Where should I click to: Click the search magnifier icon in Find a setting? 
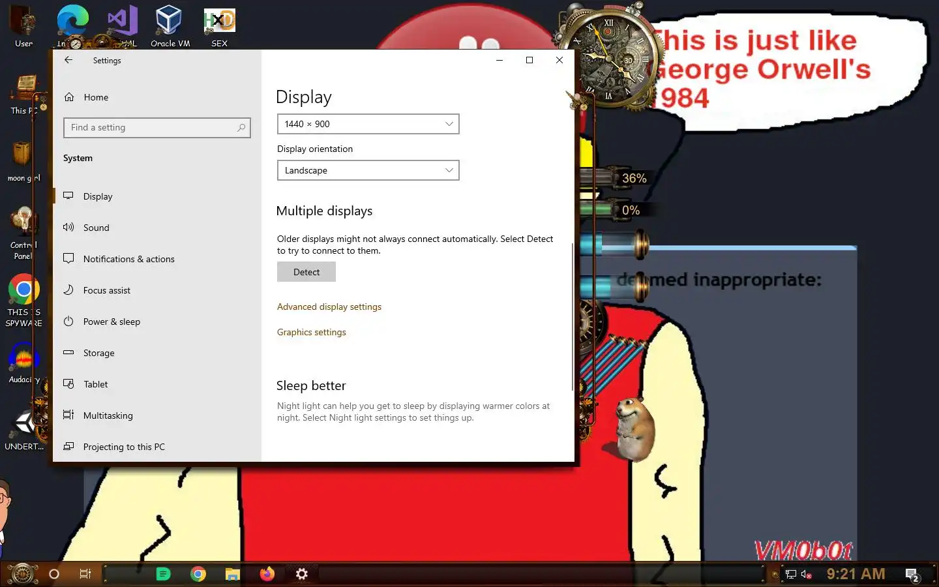(x=241, y=128)
